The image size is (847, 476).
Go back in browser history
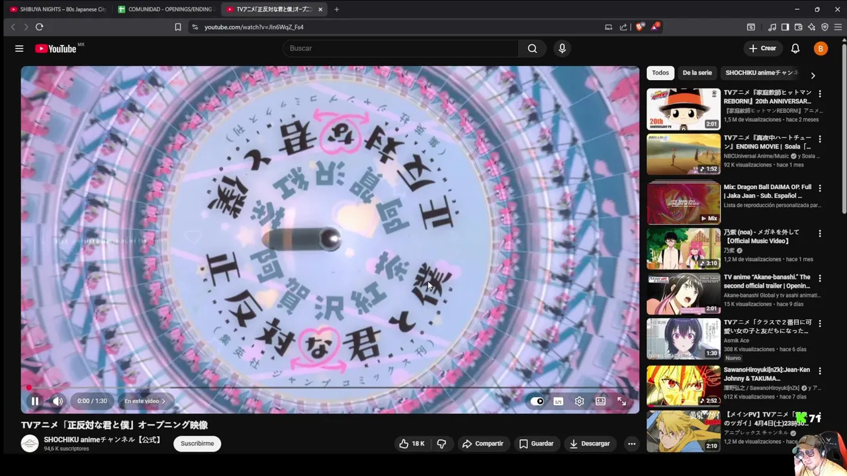click(13, 27)
